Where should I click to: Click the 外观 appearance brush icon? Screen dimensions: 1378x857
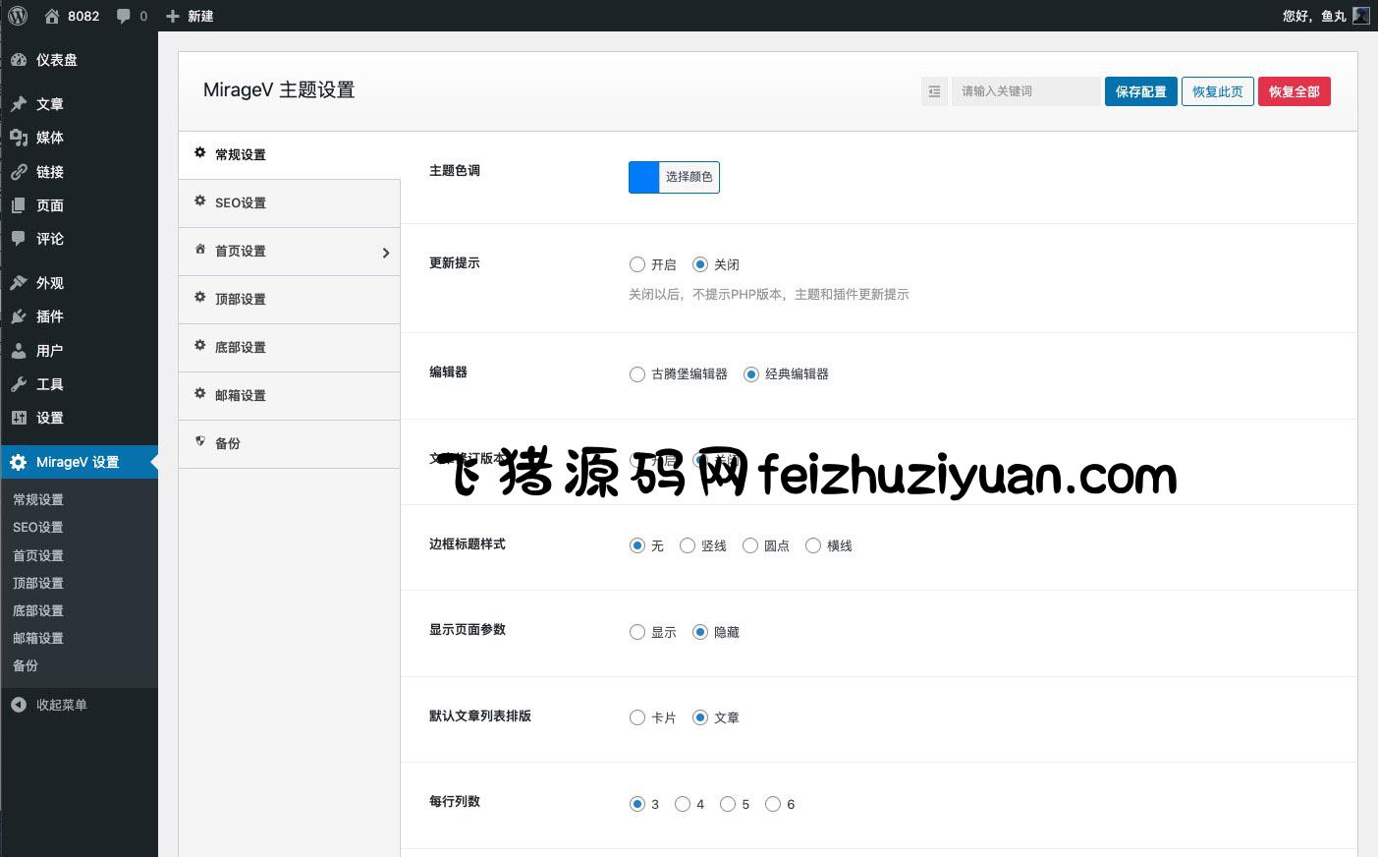point(19,283)
